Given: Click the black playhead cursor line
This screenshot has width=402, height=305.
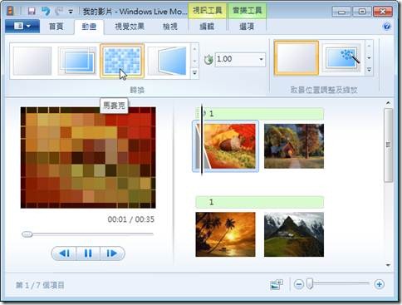Looking at the screenshot, I should [x=202, y=139].
